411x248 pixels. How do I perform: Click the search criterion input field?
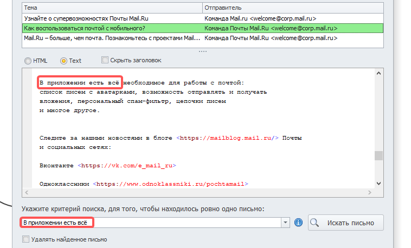tap(151, 223)
